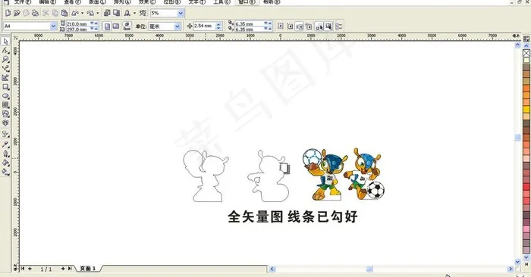Viewport: 531px width, 277px height.
Task: Open the 文件 menu
Action: tap(22, 2)
